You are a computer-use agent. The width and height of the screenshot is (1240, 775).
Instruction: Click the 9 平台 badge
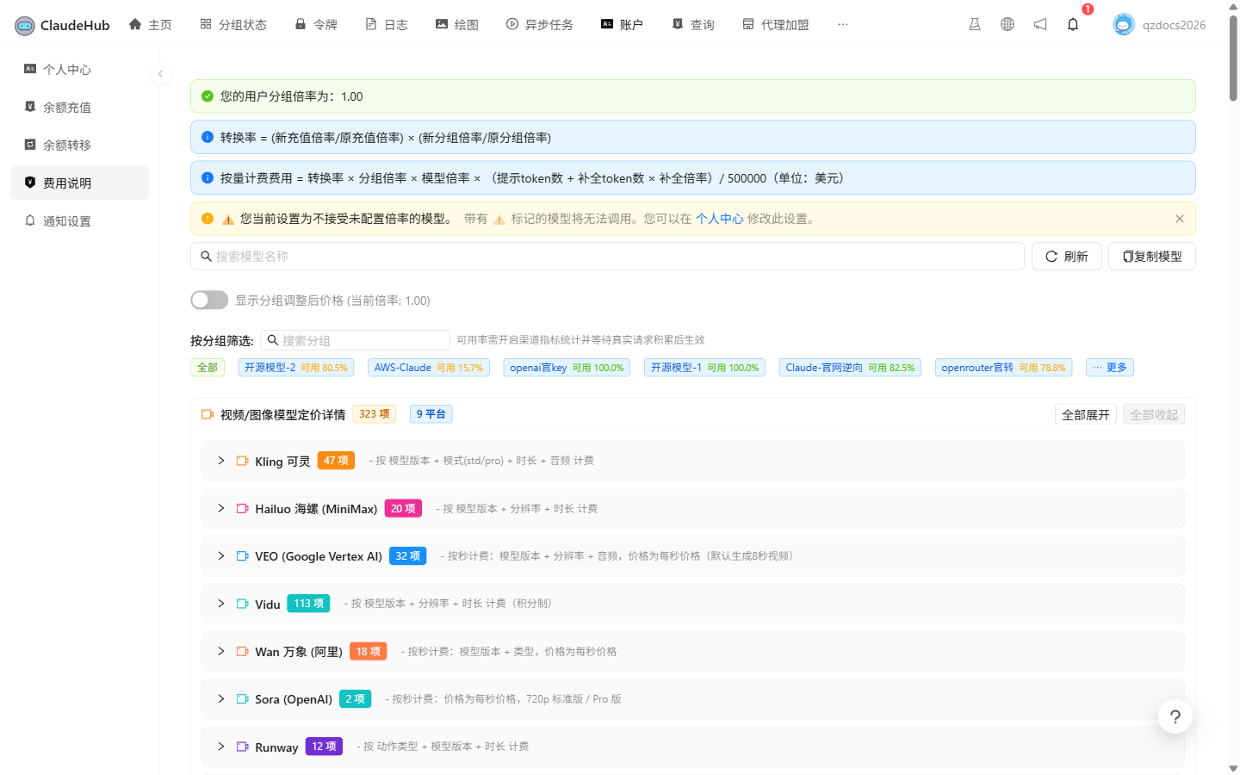click(x=431, y=414)
